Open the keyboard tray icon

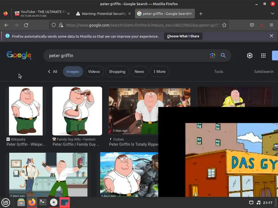[251, 203]
